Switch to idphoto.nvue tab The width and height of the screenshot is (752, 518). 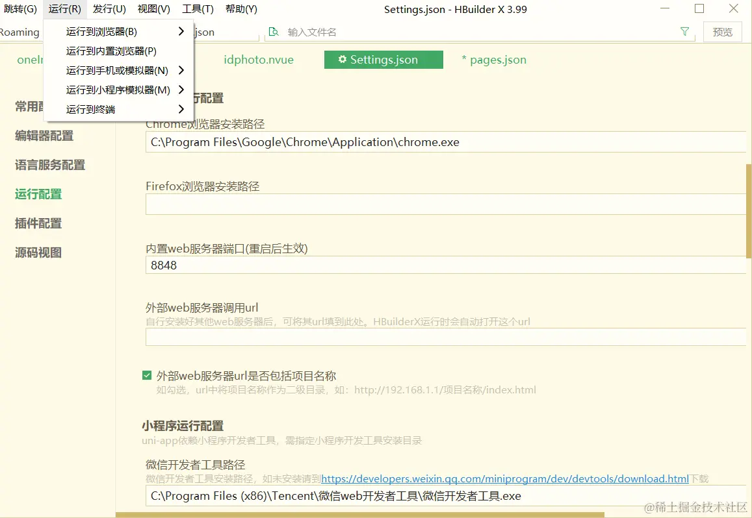(x=259, y=60)
